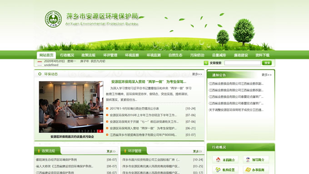Open 江西省萍乡市玻瓷高压绝缘子 article dated 03-07
309x174 pixels.
tap(143, 135)
